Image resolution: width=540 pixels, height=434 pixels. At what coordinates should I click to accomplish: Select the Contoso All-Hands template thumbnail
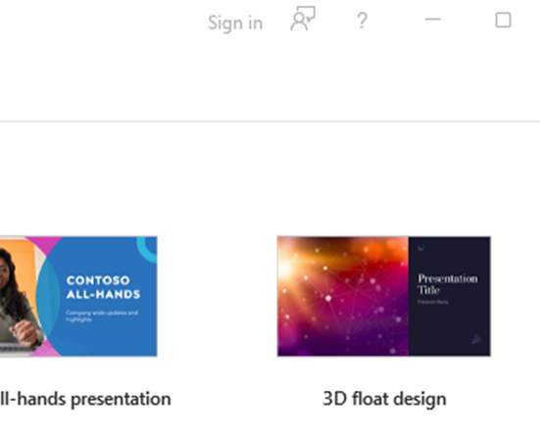[x=78, y=296]
